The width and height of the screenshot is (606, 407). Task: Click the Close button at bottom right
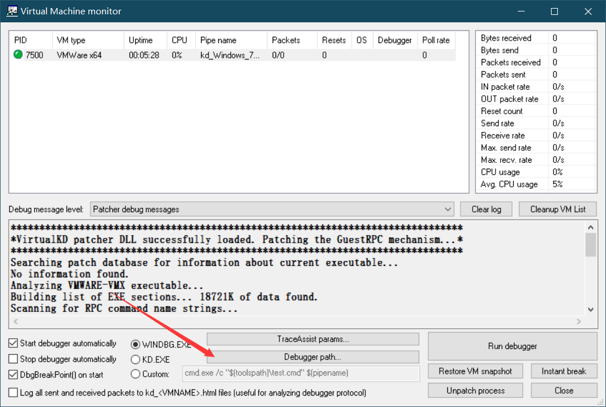pos(564,391)
